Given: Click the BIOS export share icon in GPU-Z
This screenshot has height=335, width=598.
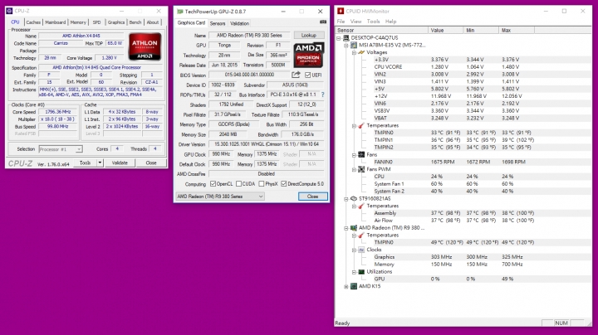Looking at the screenshot, I should [296, 75].
